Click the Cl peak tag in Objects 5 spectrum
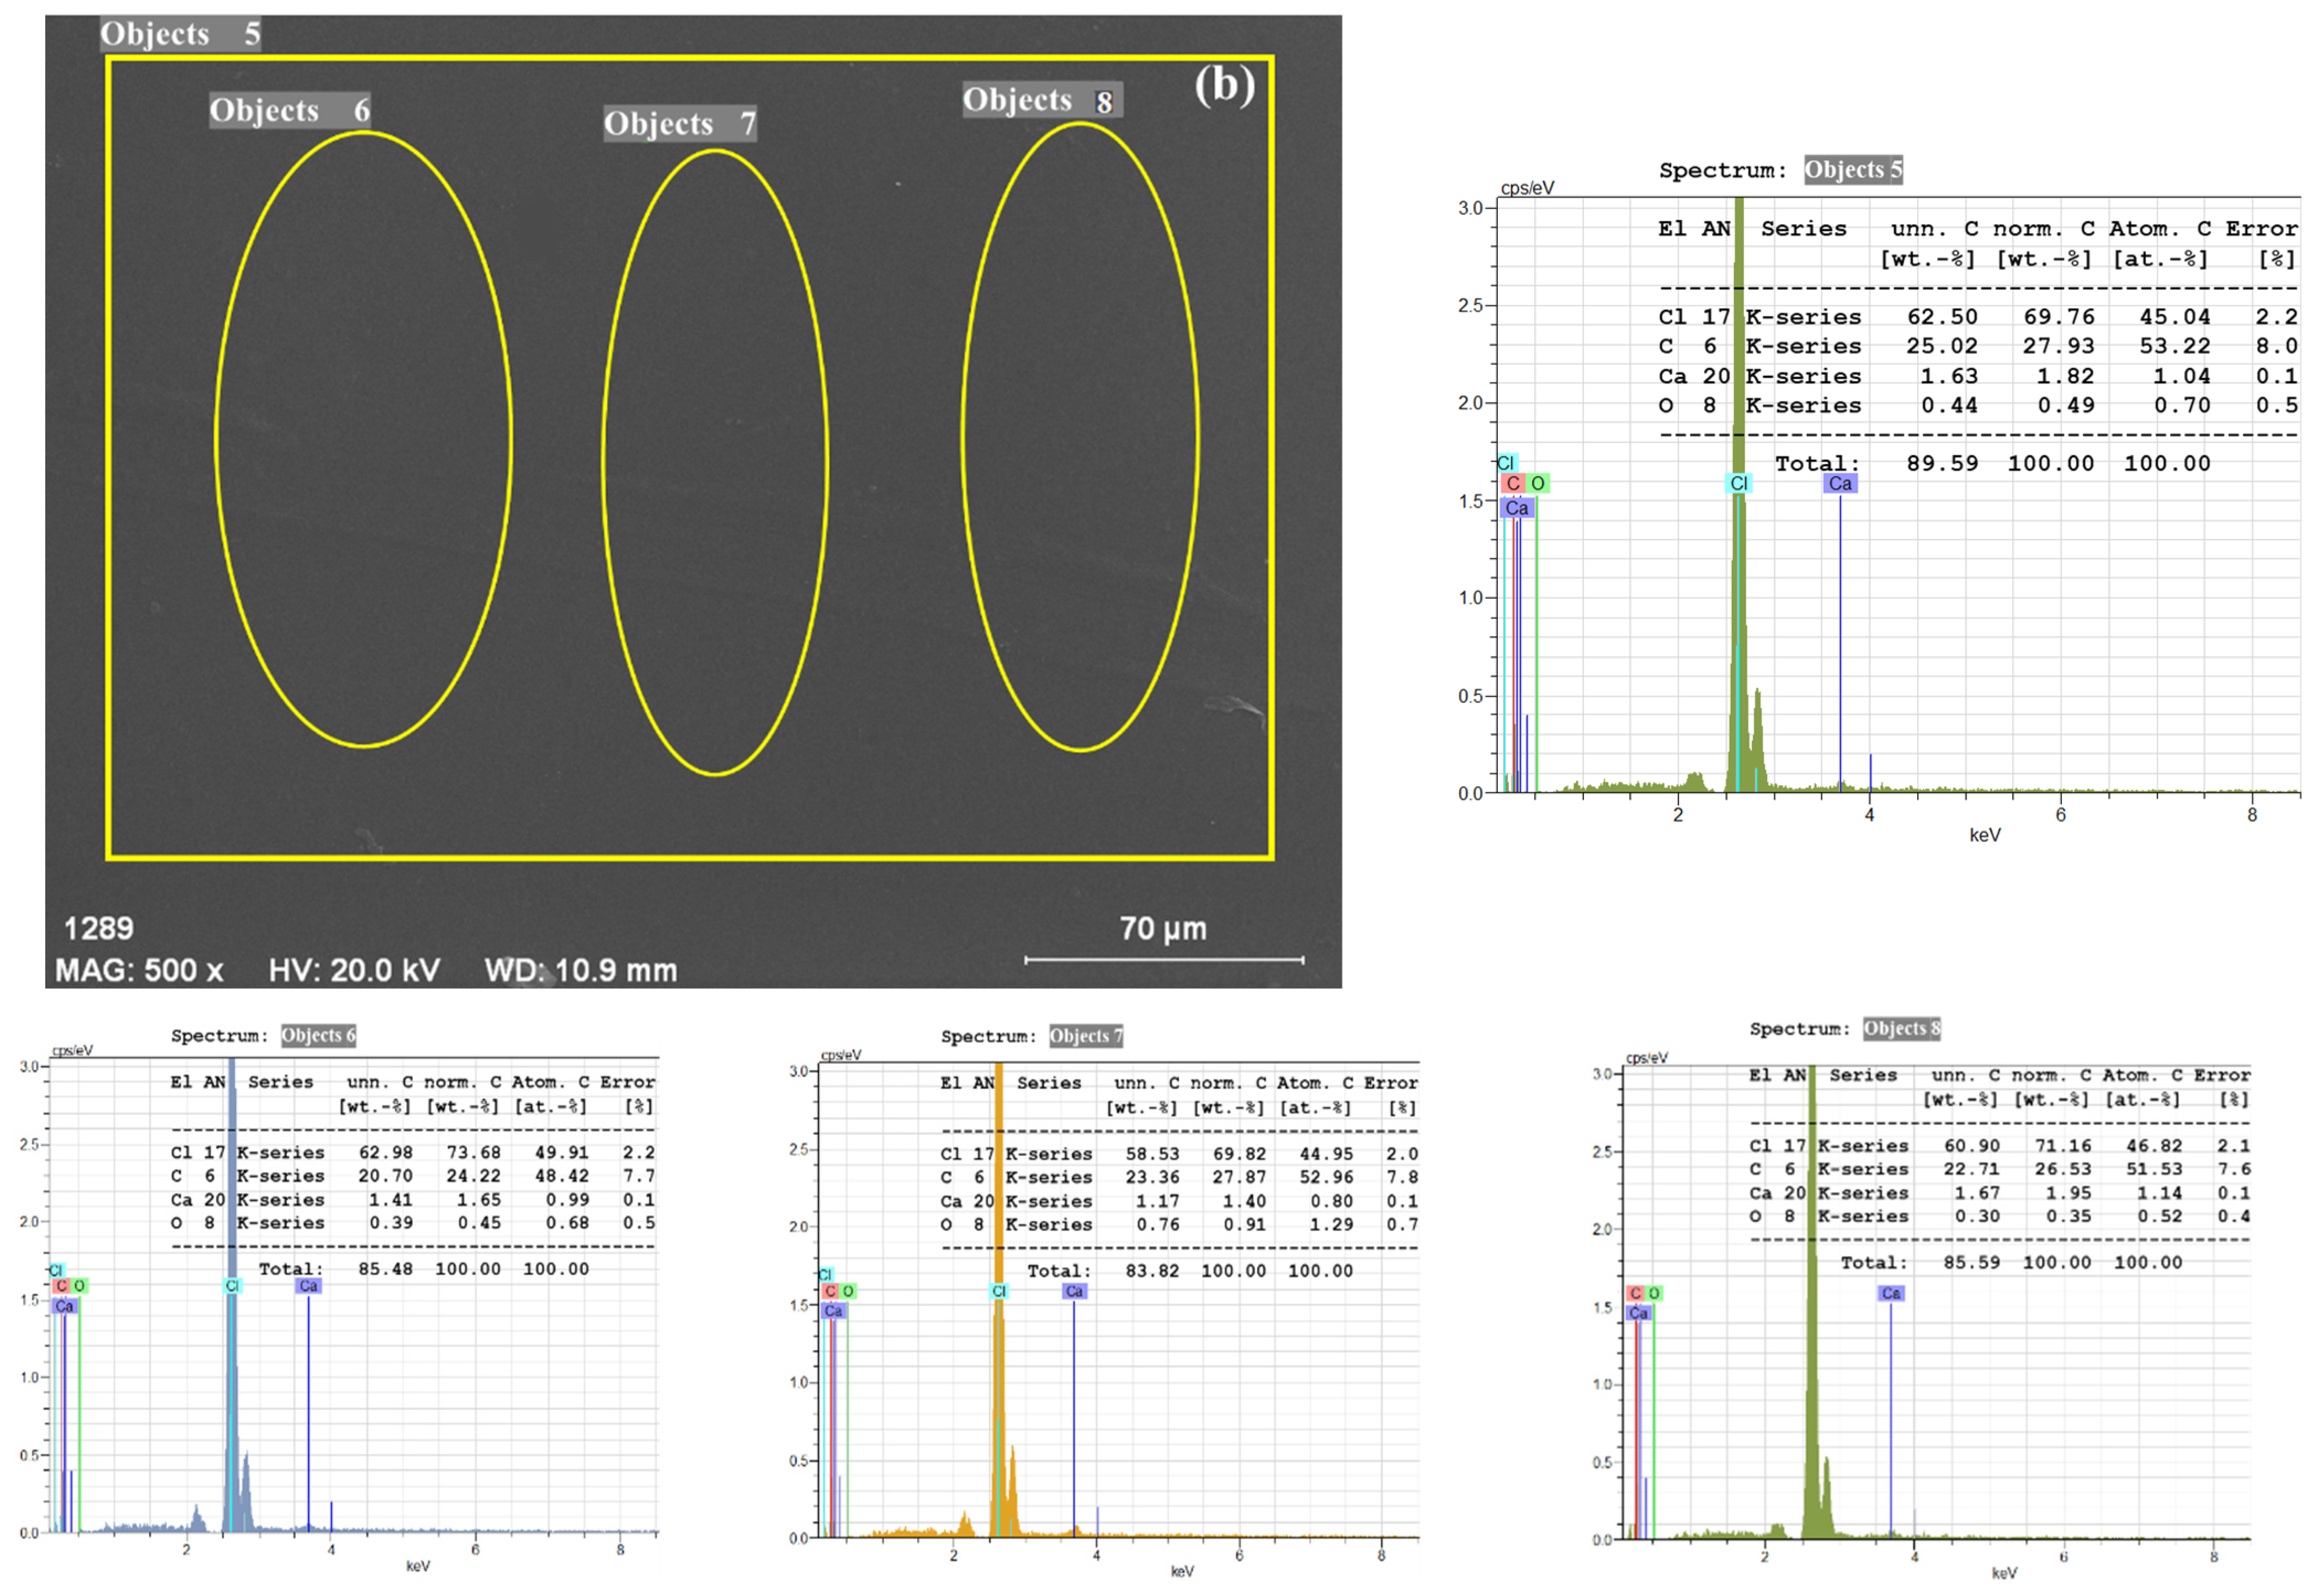 click(1739, 484)
